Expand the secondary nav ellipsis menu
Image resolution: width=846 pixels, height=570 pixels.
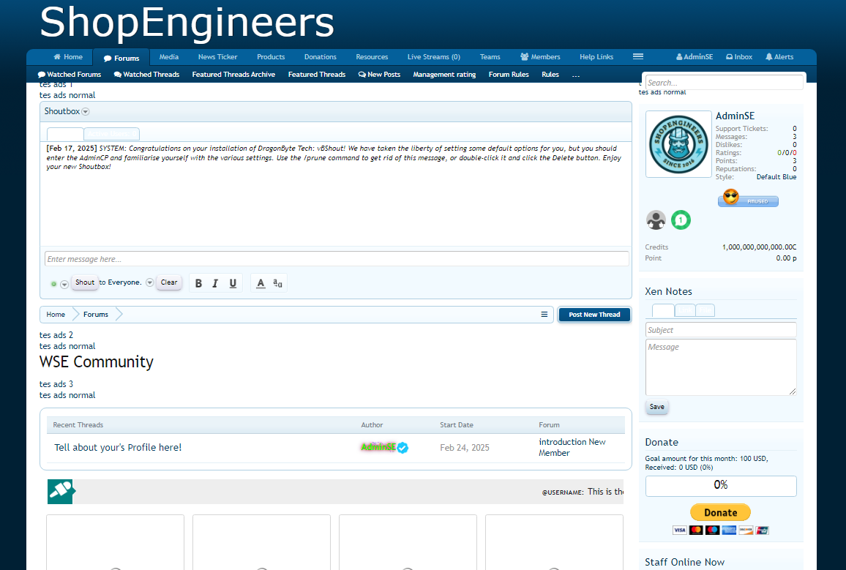tap(576, 75)
